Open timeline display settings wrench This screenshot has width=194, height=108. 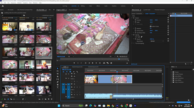(x=77, y=72)
